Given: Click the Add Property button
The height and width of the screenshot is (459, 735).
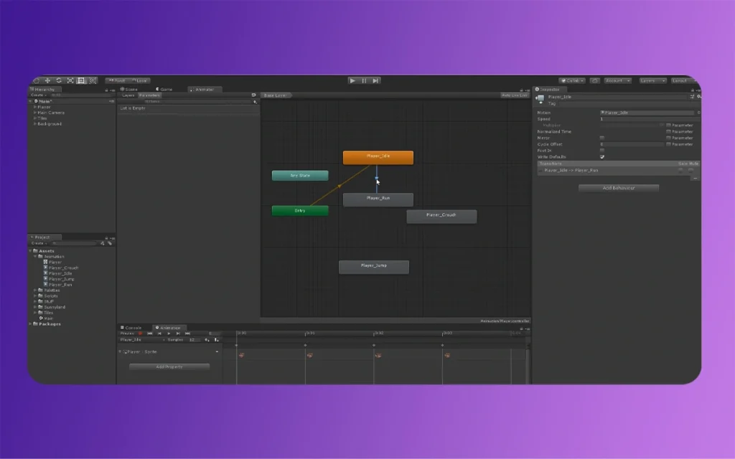Looking at the screenshot, I should coord(169,367).
